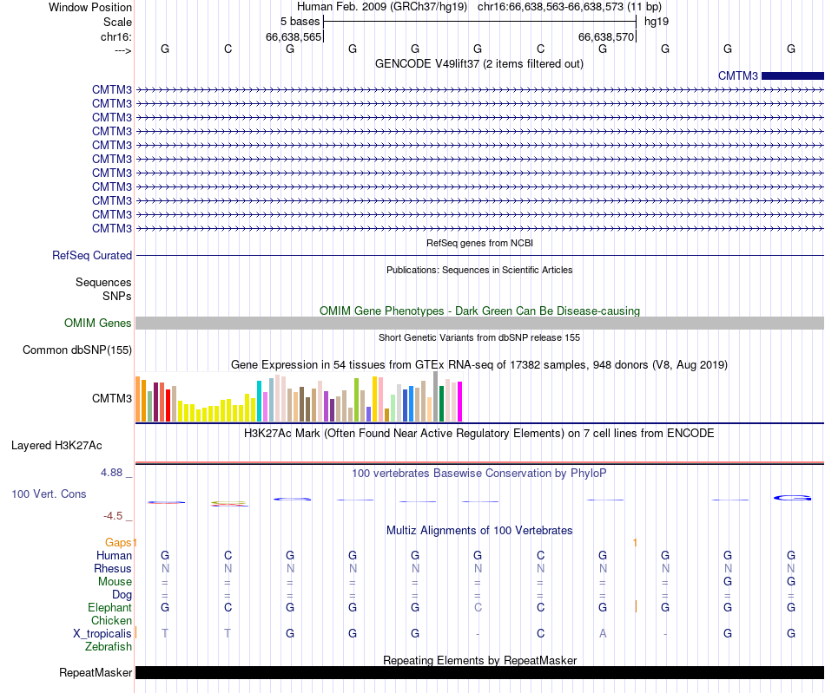Click the 'OMIM Genes' track label
This screenshot has height=693, width=825.
pos(97,324)
